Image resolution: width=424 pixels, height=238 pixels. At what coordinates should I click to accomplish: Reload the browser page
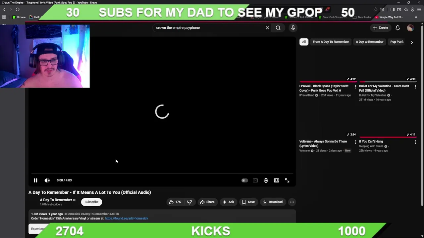pos(18,10)
